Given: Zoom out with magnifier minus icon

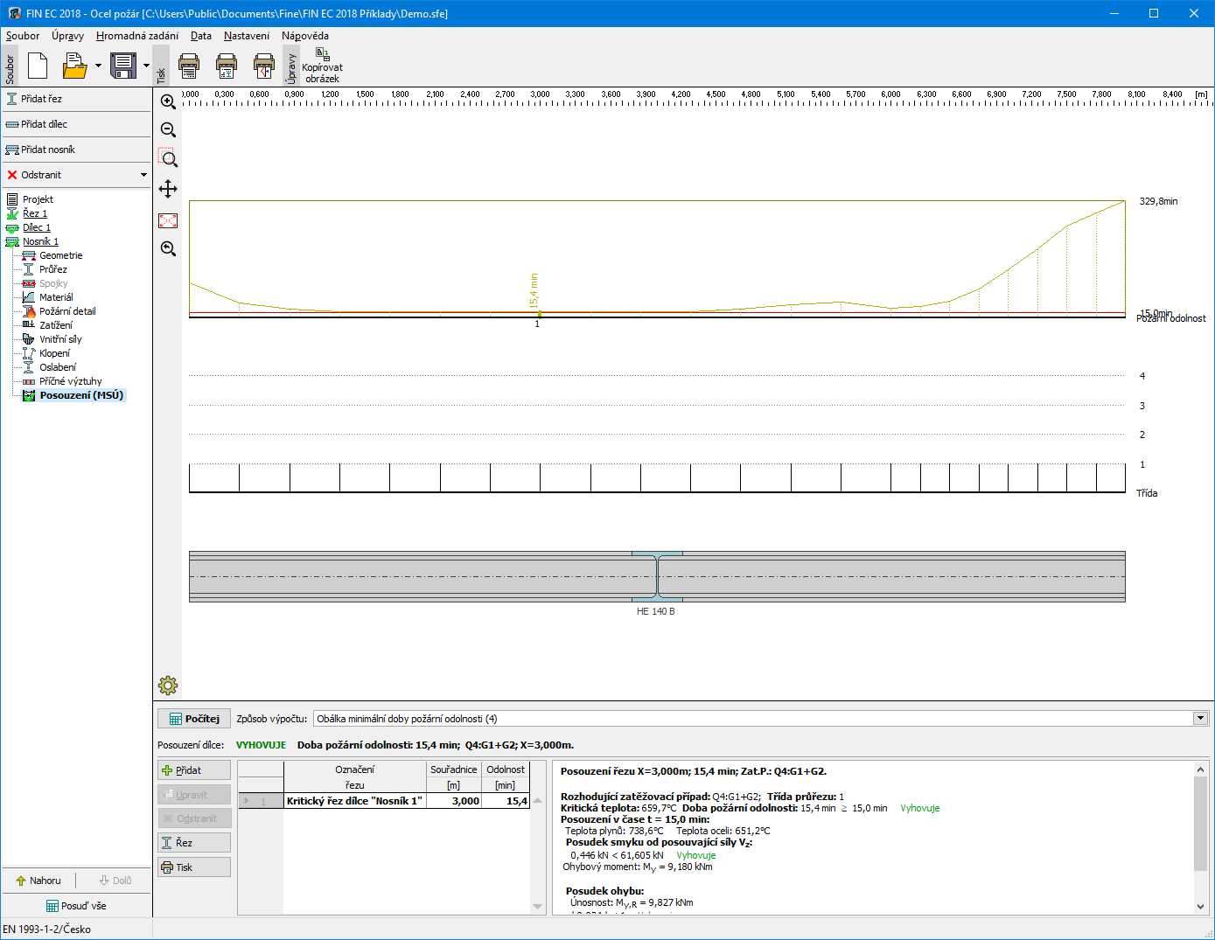Looking at the screenshot, I should (x=168, y=130).
